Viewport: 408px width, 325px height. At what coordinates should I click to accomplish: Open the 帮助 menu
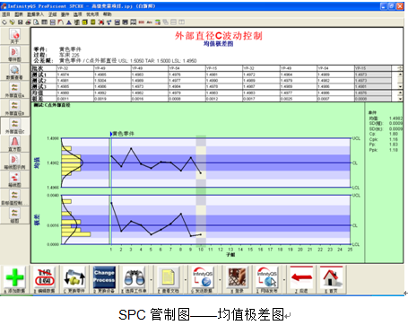click(x=108, y=14)
